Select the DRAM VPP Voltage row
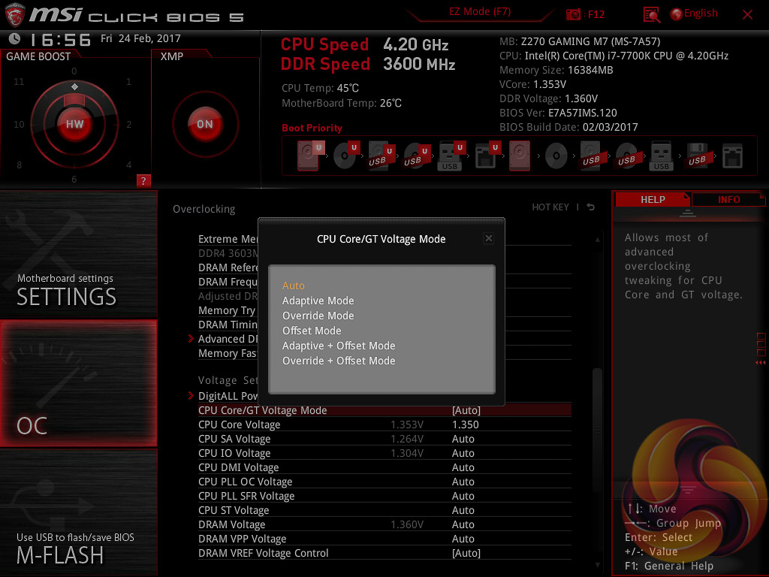The image size is (769, 577). pos(384,539)
